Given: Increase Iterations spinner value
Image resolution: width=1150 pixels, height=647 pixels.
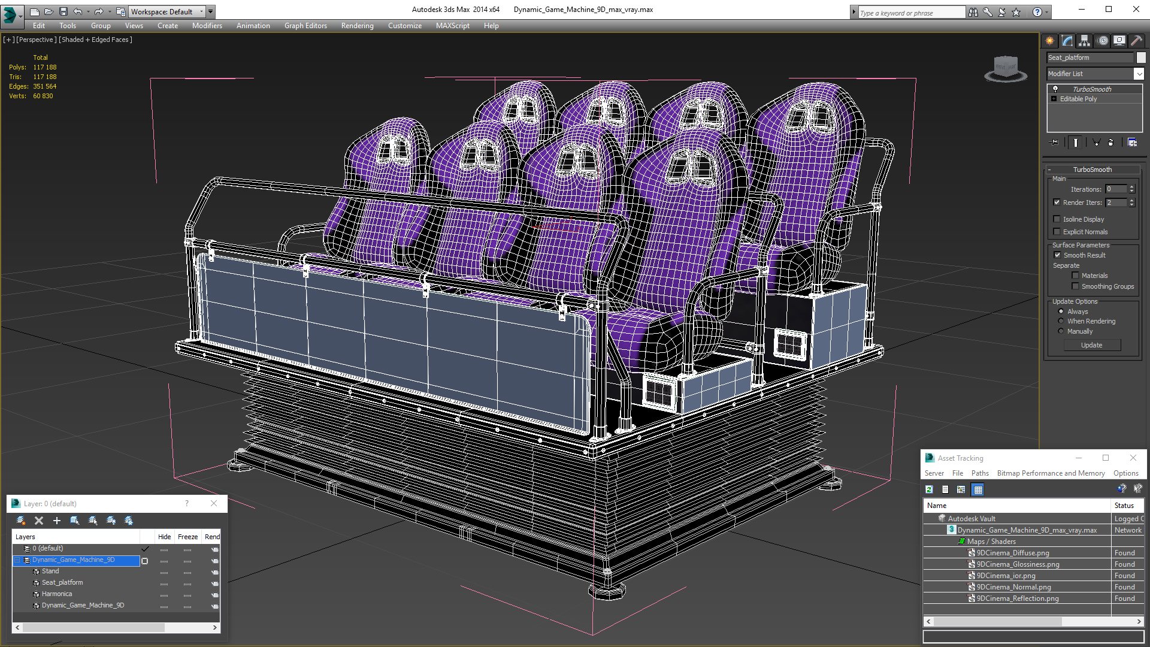Looking at the screenshot, I should [1132, 187].
